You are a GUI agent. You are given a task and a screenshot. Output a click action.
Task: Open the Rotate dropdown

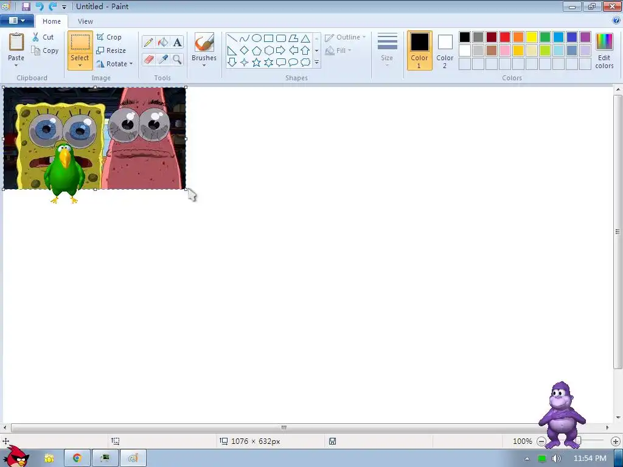(114, 63)
